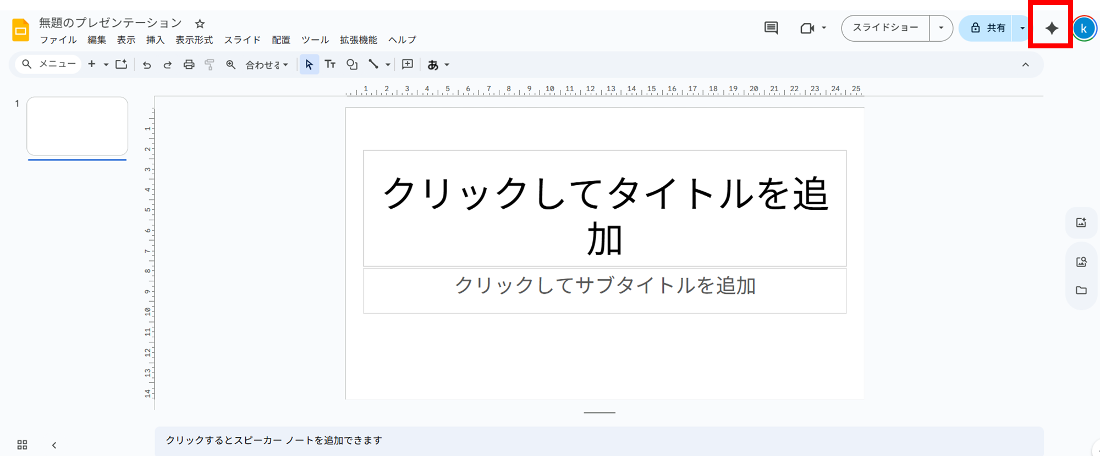Select the text box tool
Image resolution: width=1100 pixels, height=456 pixels.
[330, 65]
